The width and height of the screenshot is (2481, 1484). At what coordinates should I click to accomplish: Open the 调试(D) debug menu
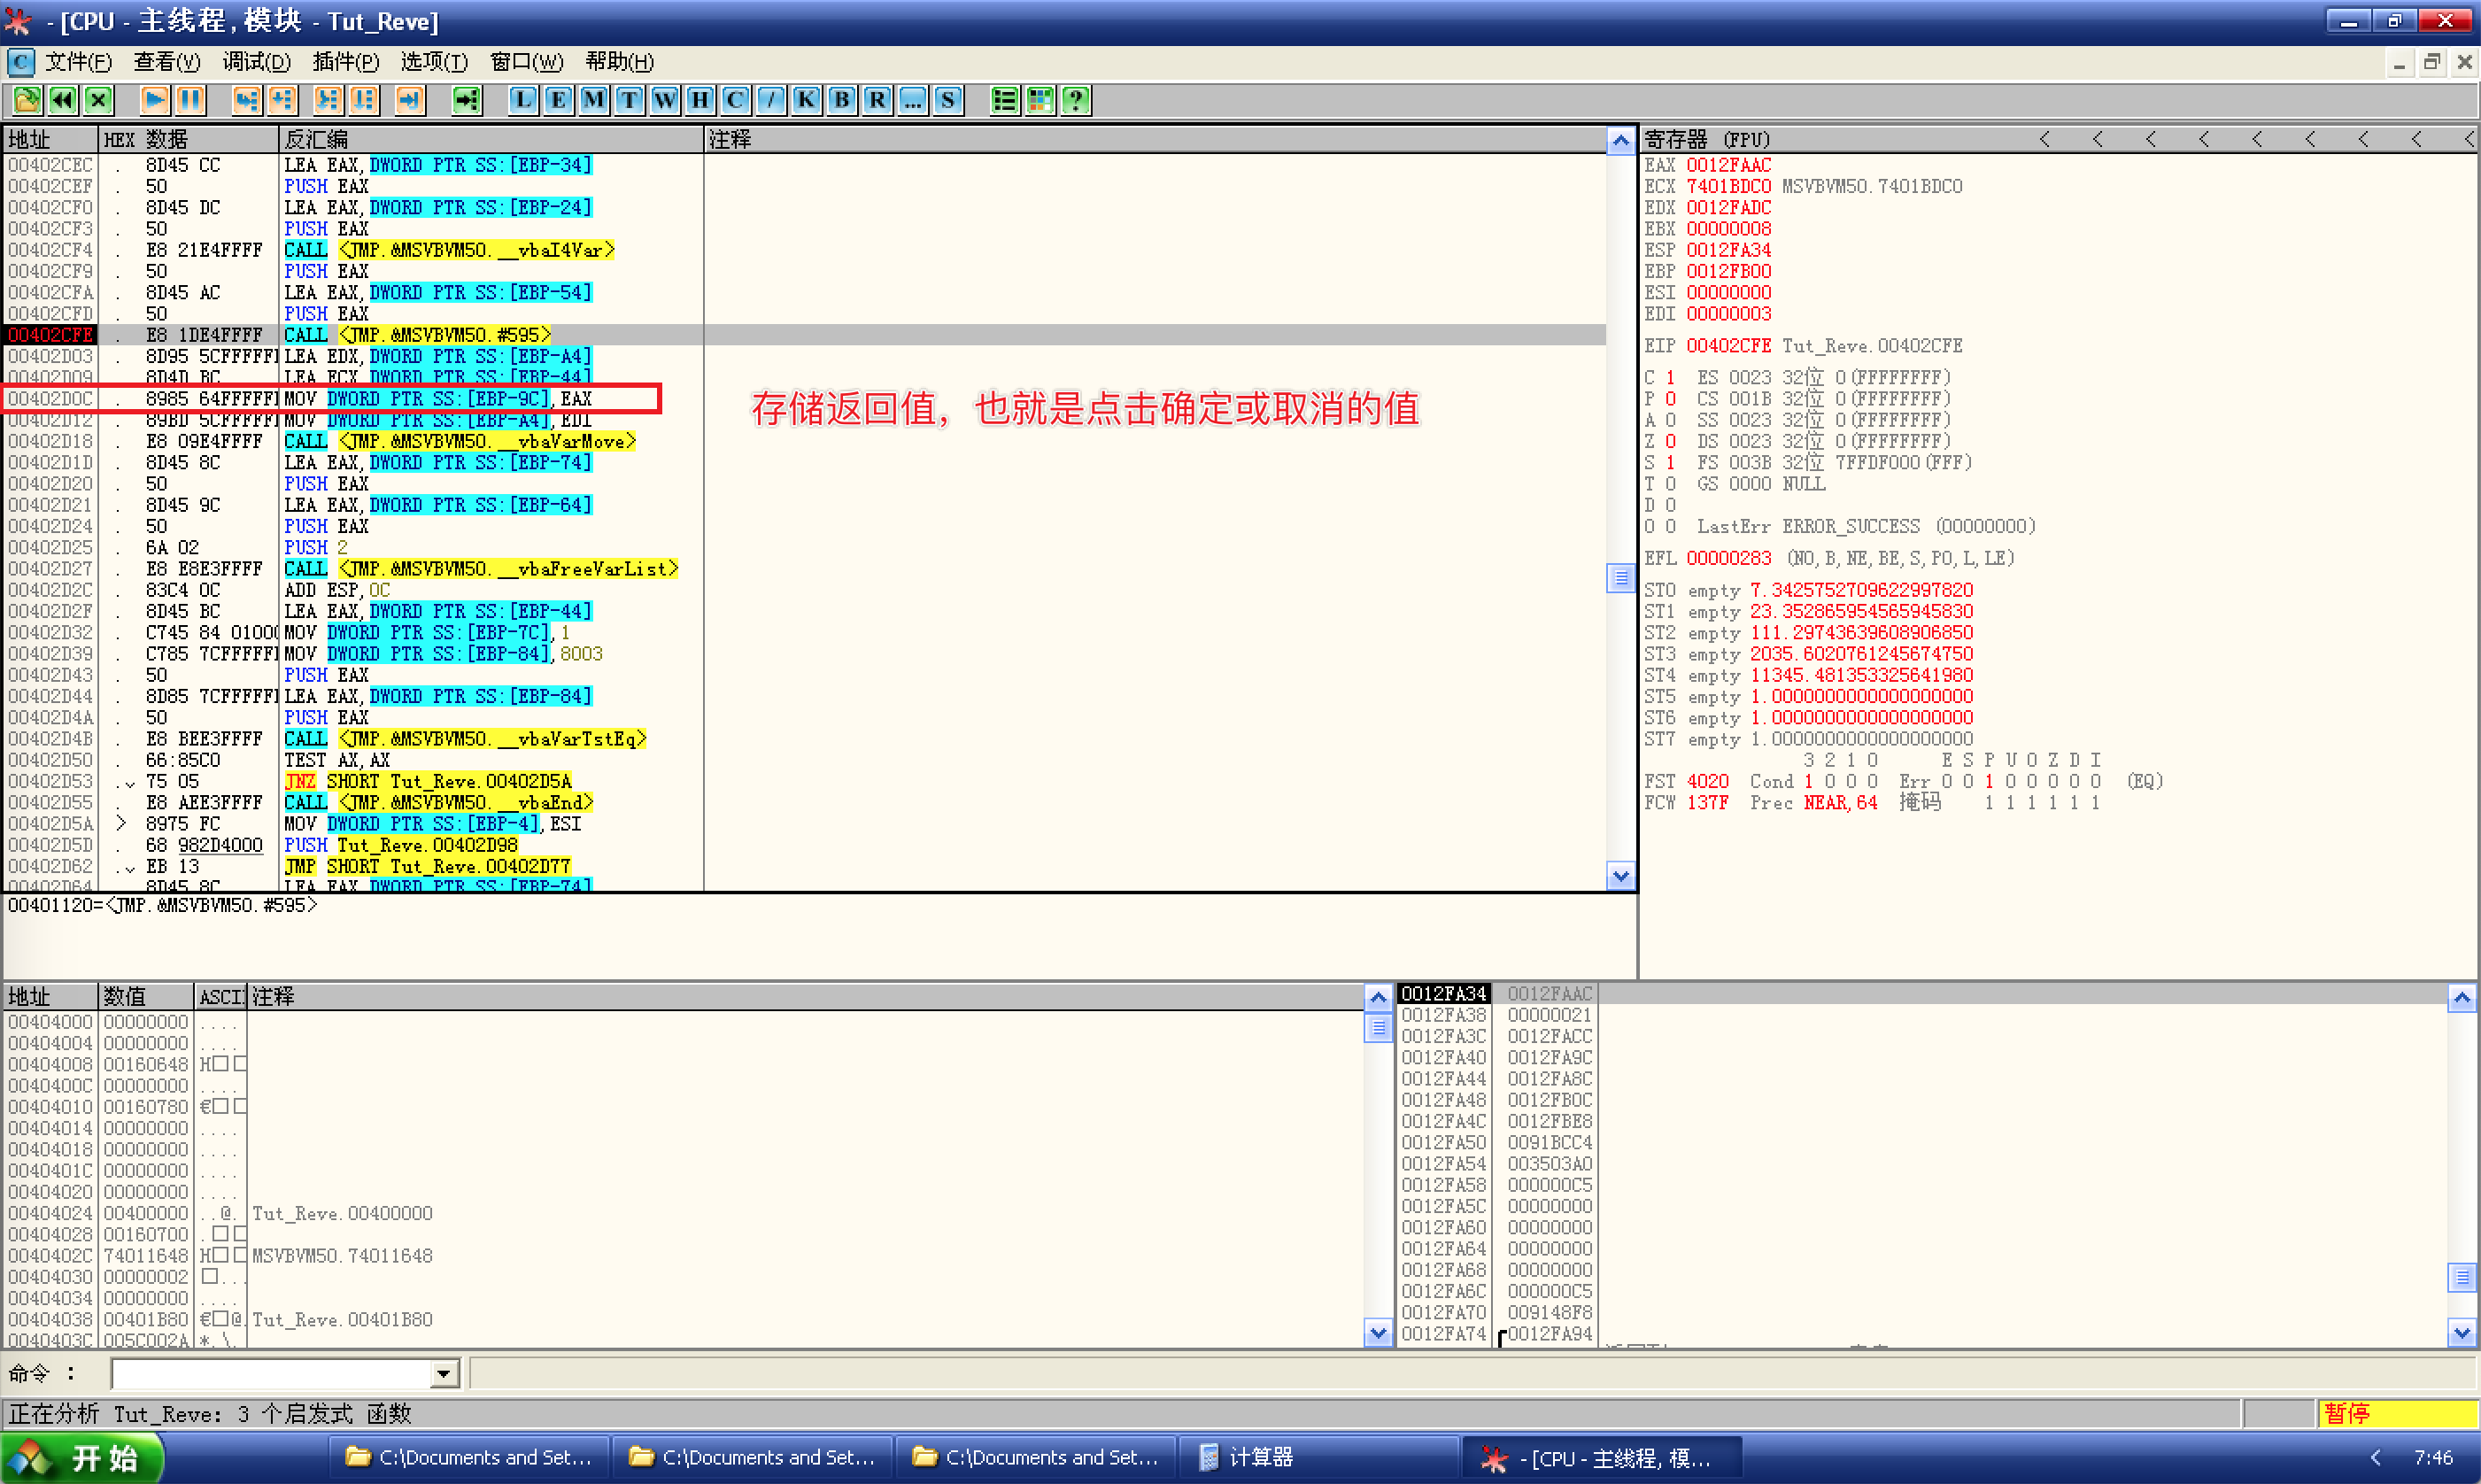pos(256,62)
